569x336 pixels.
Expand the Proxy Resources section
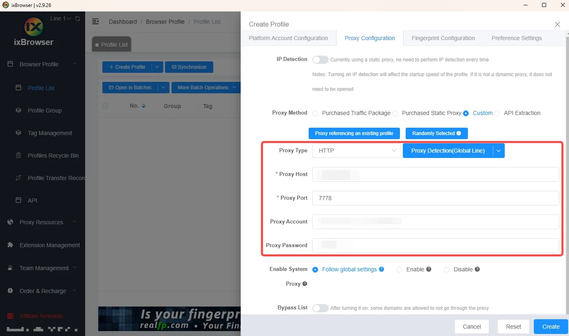coord(75,222)
